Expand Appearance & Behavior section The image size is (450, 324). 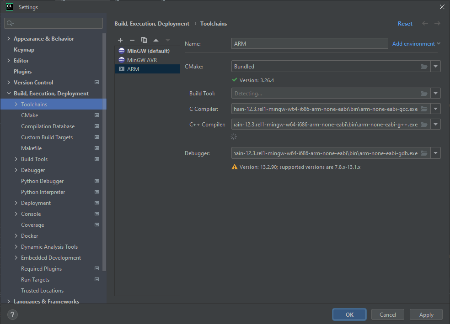point(9,38)
